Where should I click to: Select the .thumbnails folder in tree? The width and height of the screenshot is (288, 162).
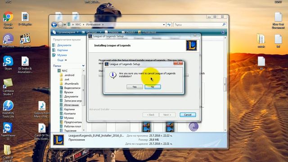point(72,84)
